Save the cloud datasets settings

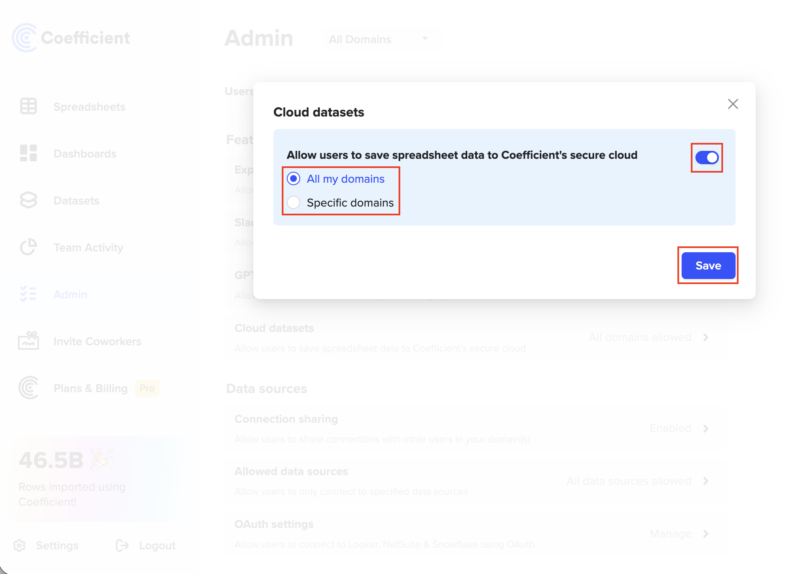pos(708,266)
